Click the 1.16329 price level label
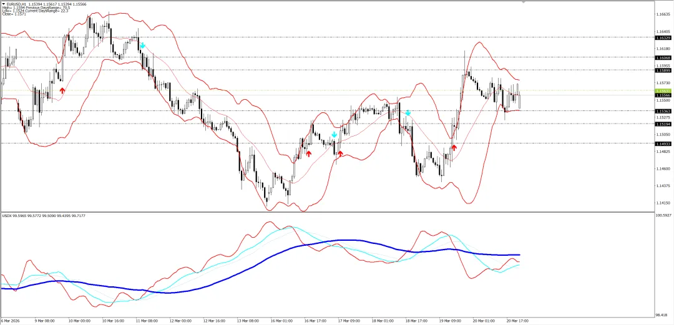Image resolution: width=674 pixels, height=325 pixels. pyautogui.click(x=663, y=38)
